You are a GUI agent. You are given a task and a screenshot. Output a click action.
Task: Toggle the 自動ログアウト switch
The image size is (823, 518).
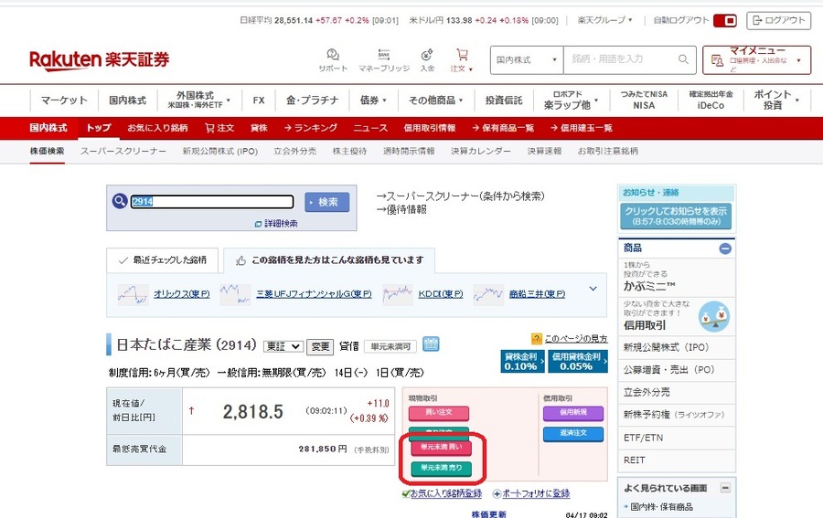tap(725, 20)
